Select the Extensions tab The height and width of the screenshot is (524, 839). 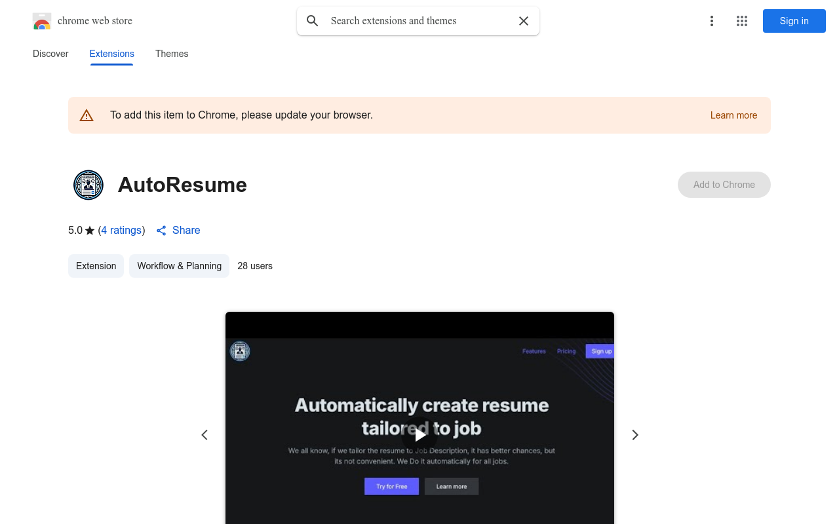[x=112, y=54]
